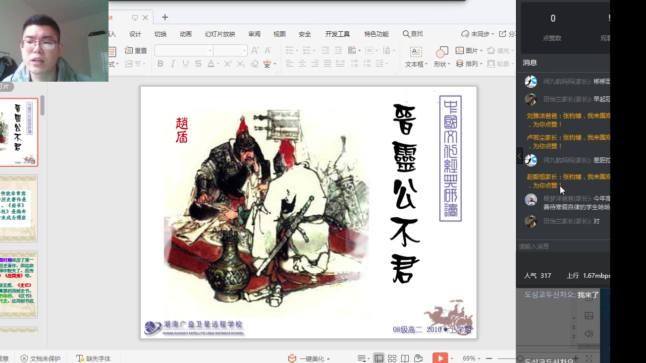Screen dimensions: 646x363
Task: Open the 视图 ribbon tab
Action: pyautogui.click(x=280, y=34)
